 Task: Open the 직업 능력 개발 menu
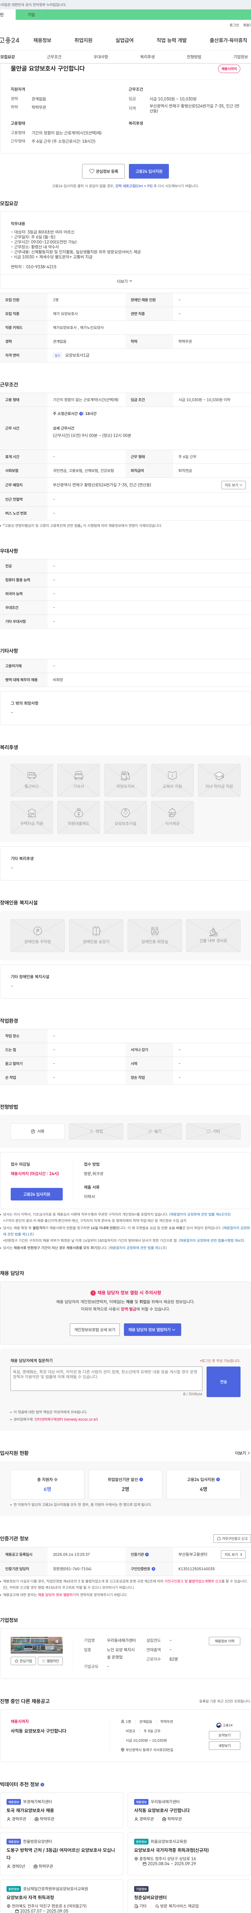pyautogui.click(x=172, y=40)
